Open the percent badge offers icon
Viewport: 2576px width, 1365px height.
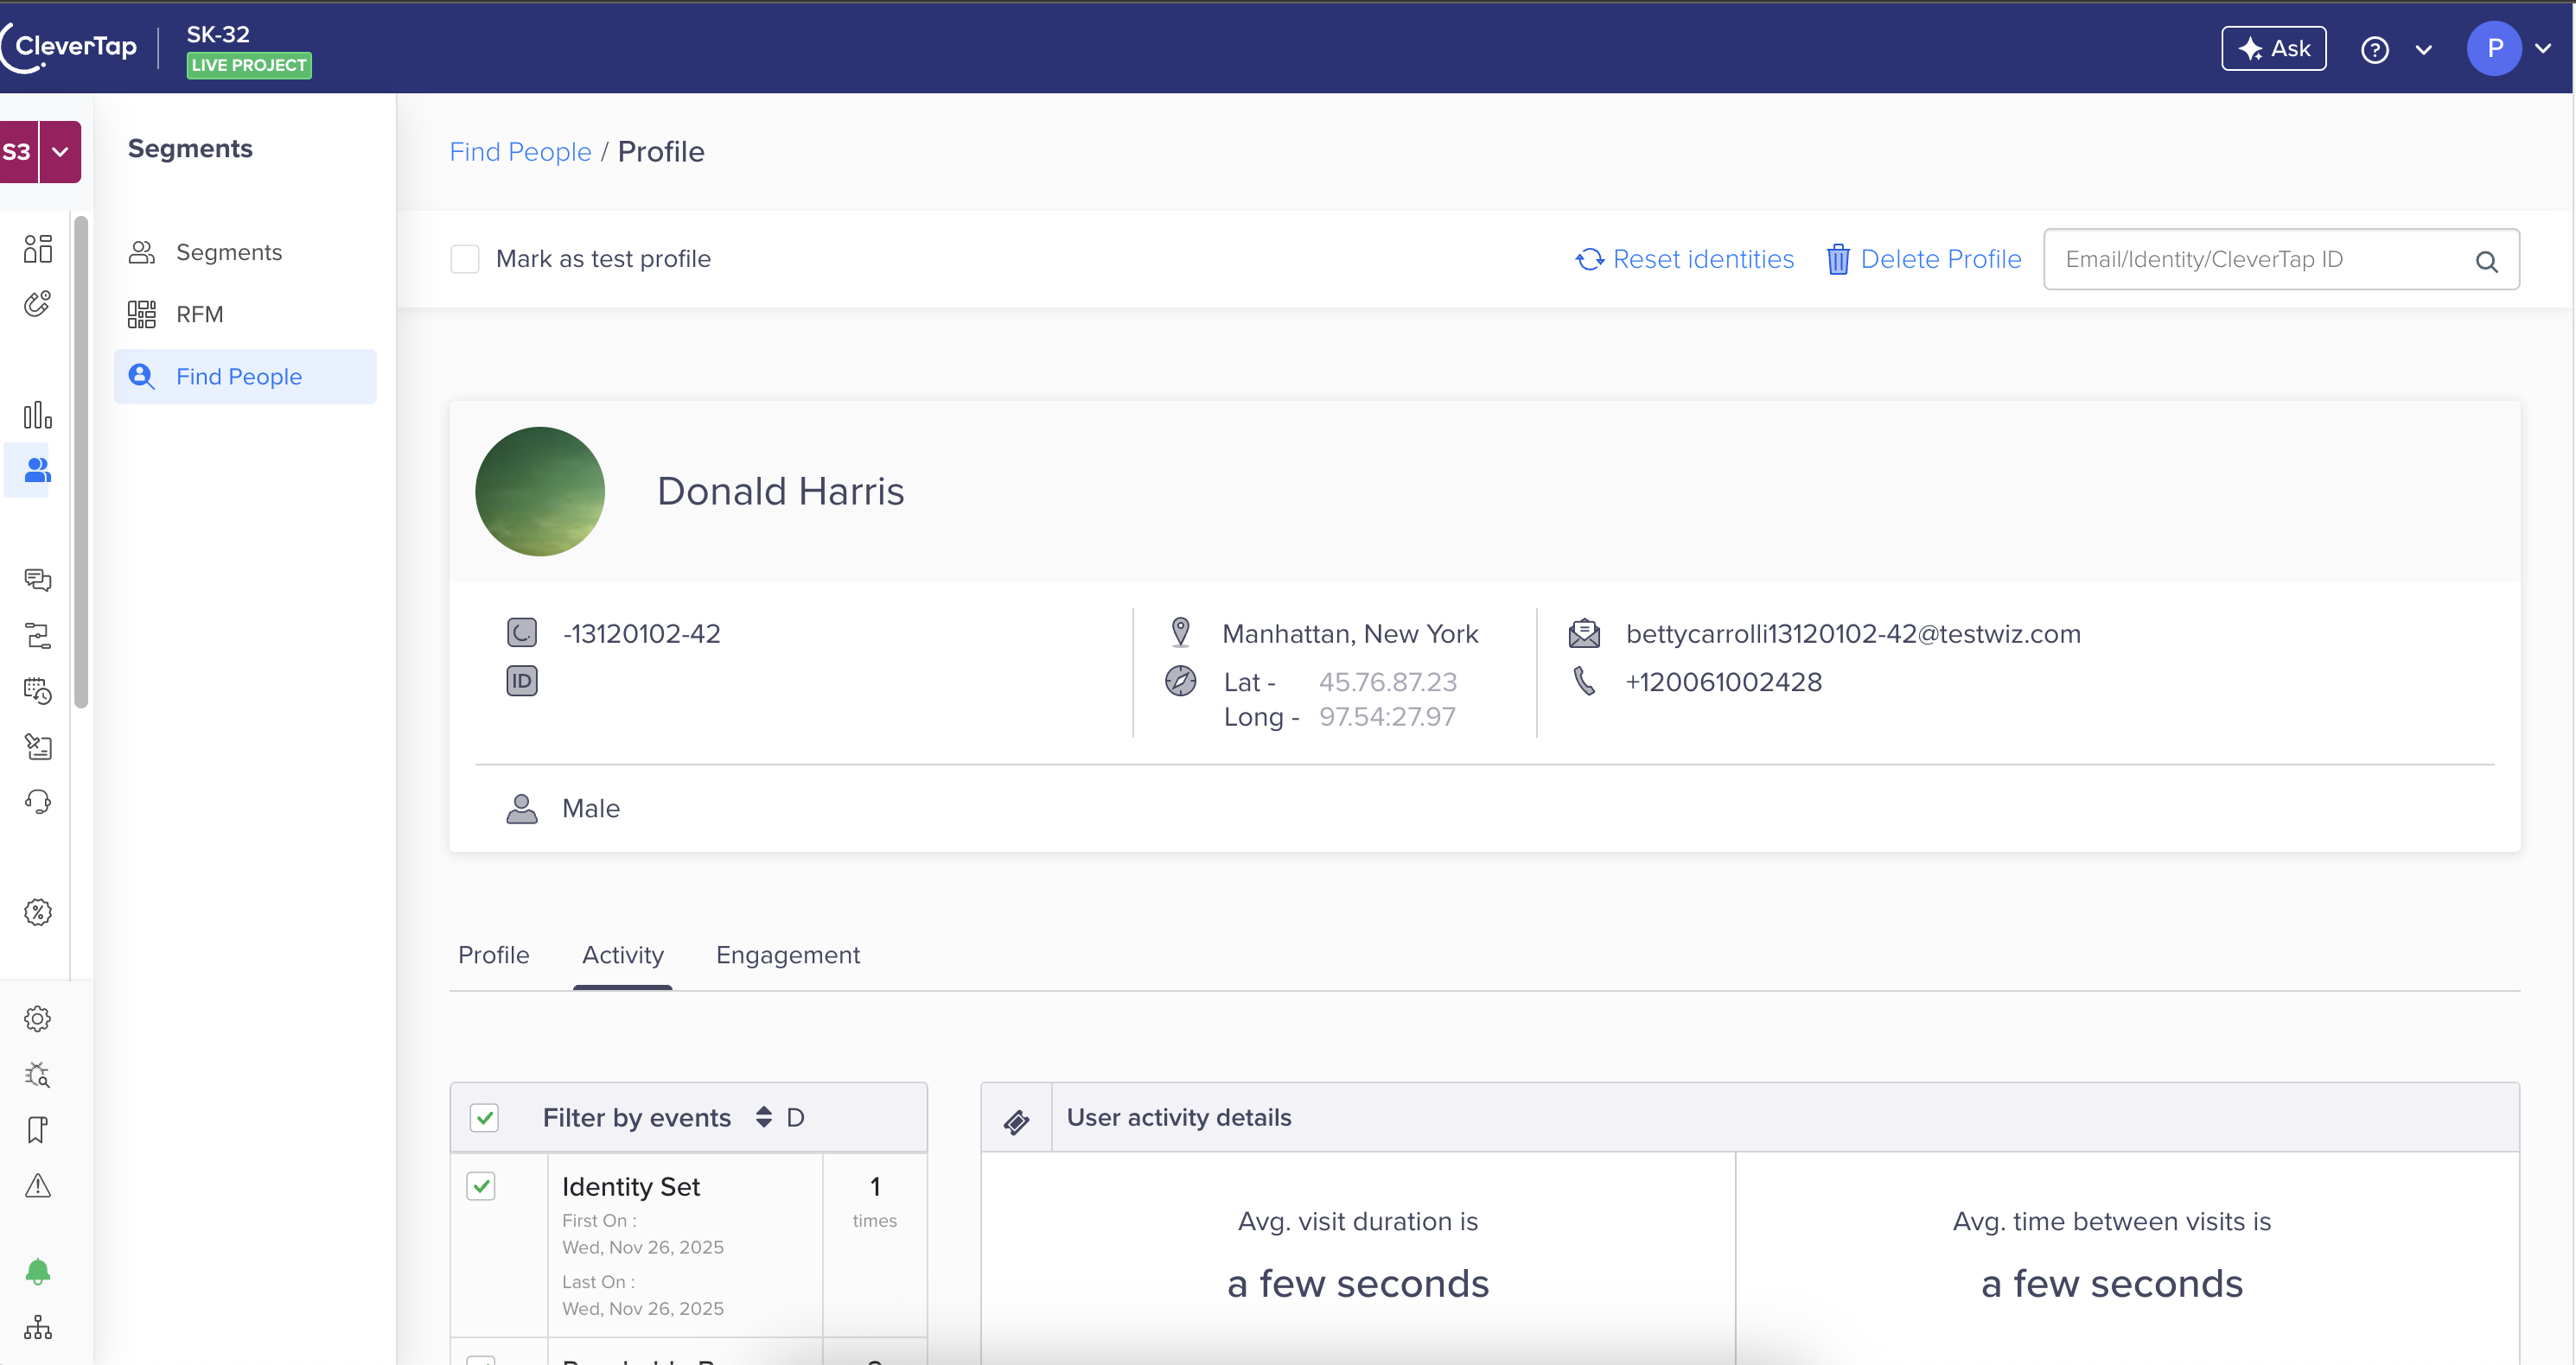point(37,911)
